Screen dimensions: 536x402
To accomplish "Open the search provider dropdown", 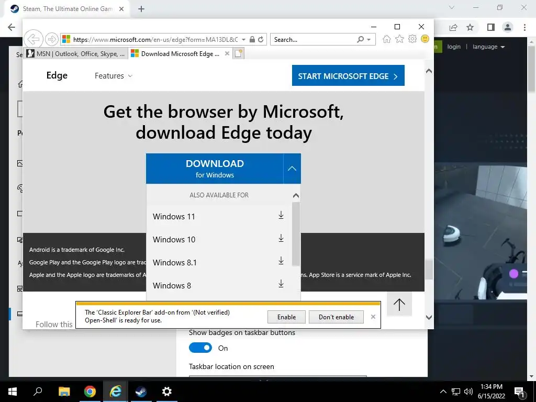I will 369,40.
